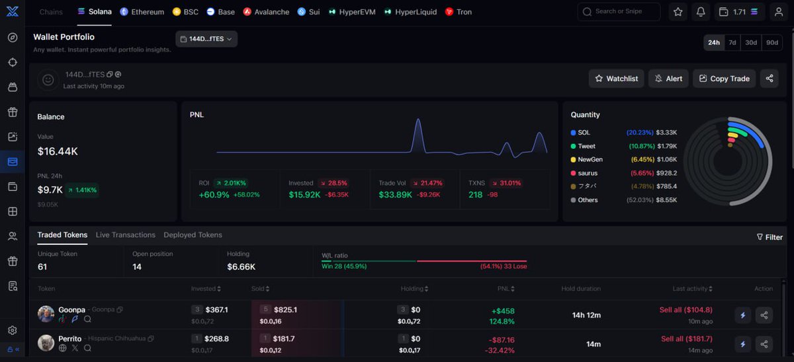
Task: Open the user profile icon in header
Action: pos(778,12)
